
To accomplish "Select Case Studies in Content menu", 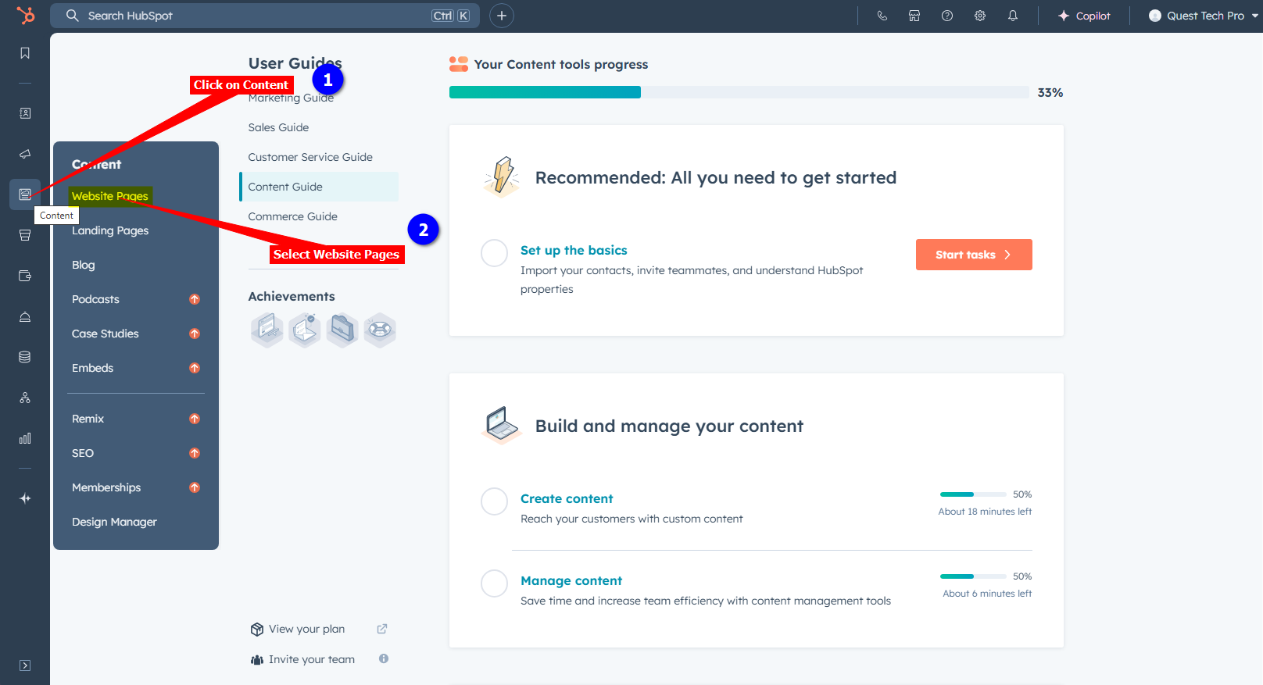I will [106, 334].
